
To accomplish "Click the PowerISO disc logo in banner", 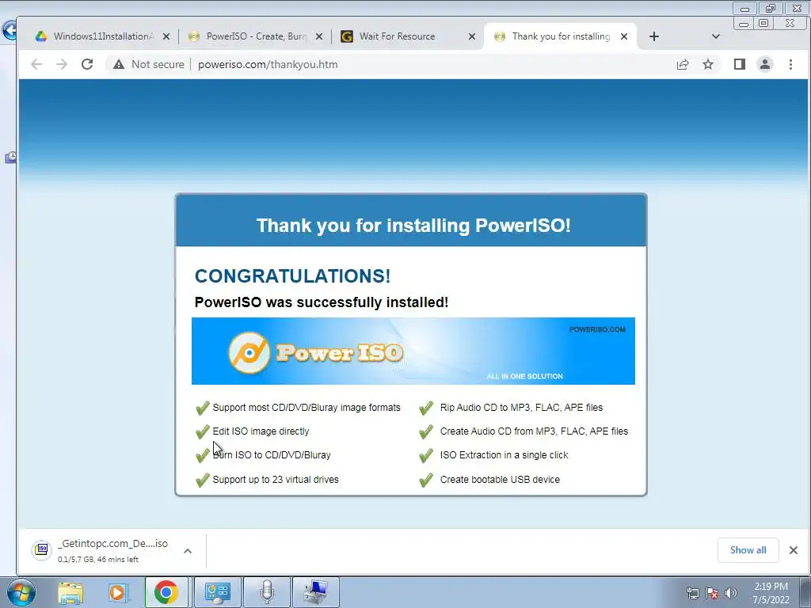I will click(x=249, y=352).
